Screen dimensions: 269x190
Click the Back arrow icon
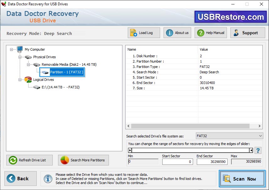pyautogui.click(x=11, y=178)
